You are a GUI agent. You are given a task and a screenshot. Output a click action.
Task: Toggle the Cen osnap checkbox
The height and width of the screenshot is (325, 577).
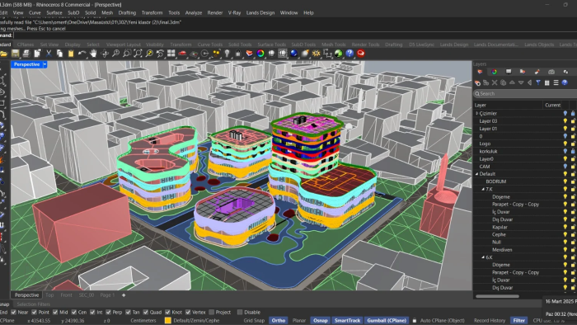click(x=74, y=312)
